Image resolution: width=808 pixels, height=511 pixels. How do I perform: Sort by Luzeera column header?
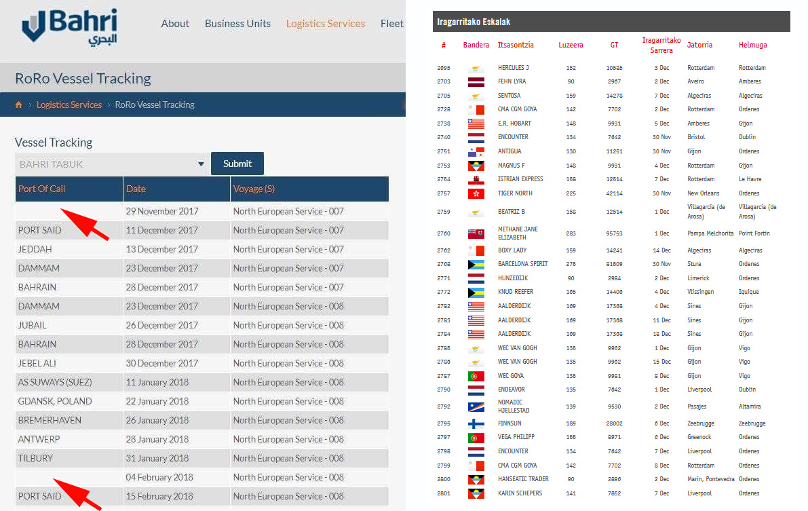tap(571, 45)
